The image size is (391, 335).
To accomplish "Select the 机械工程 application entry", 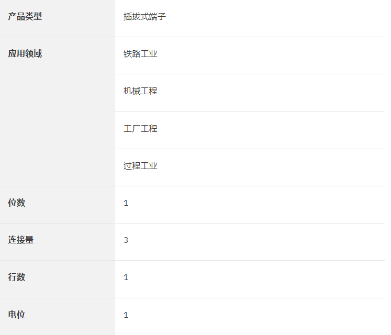I will 140,91.
